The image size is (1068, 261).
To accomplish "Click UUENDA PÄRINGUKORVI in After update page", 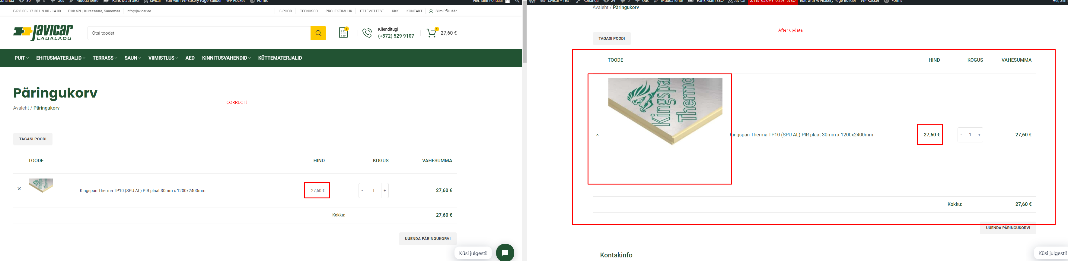I will coord(1008,228).
